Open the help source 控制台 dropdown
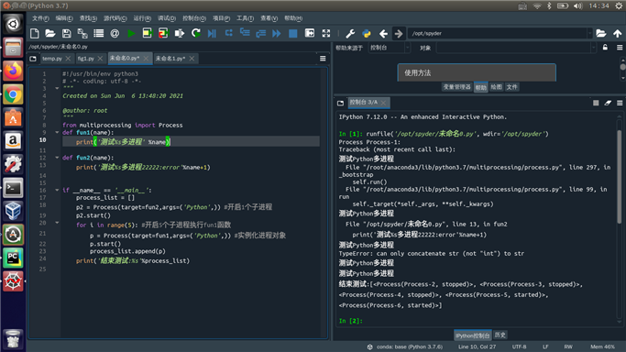The image size is (626, 352). pyautogui.click(x=390, y=48)
